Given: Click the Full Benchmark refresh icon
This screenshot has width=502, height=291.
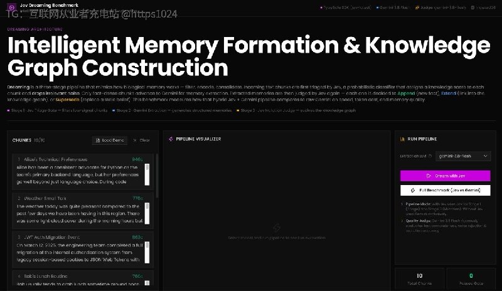Looking at the screenshot, I should 413,190.
